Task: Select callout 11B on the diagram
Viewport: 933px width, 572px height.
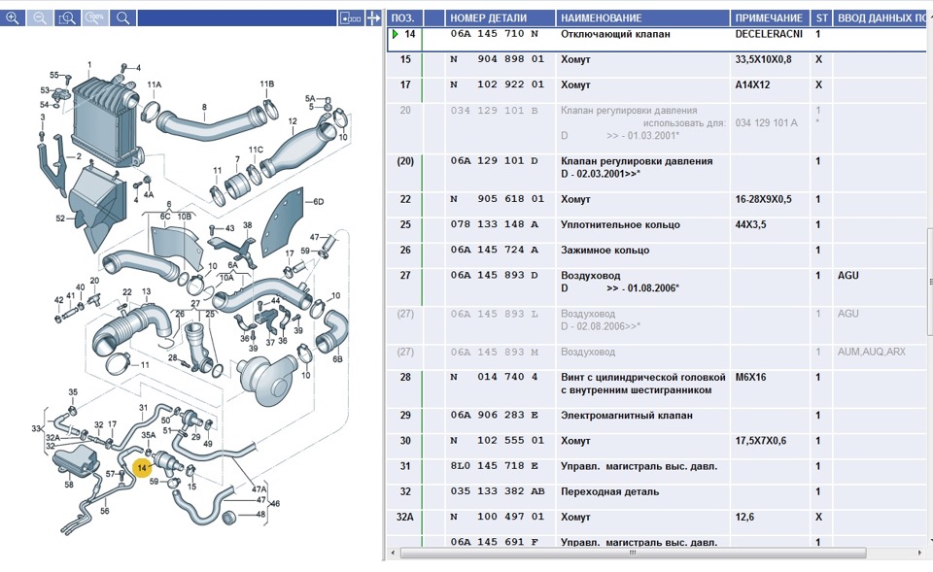Action: click(266, 84)
